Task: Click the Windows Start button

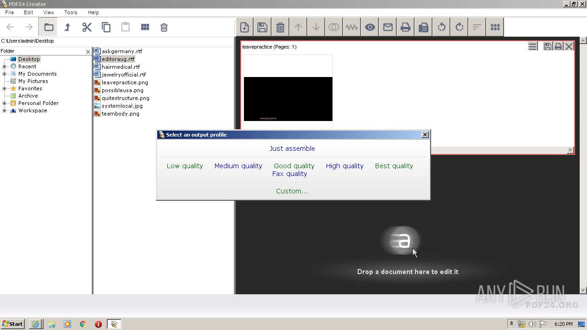Action: [x=13, y=324]
